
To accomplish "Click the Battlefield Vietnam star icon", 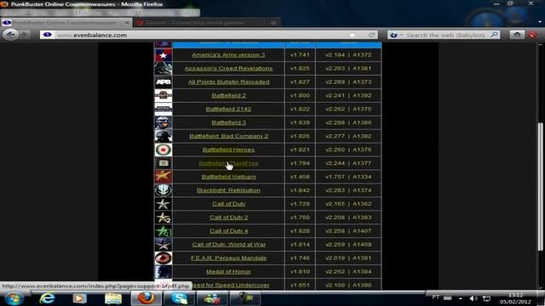I will (163, 177).
